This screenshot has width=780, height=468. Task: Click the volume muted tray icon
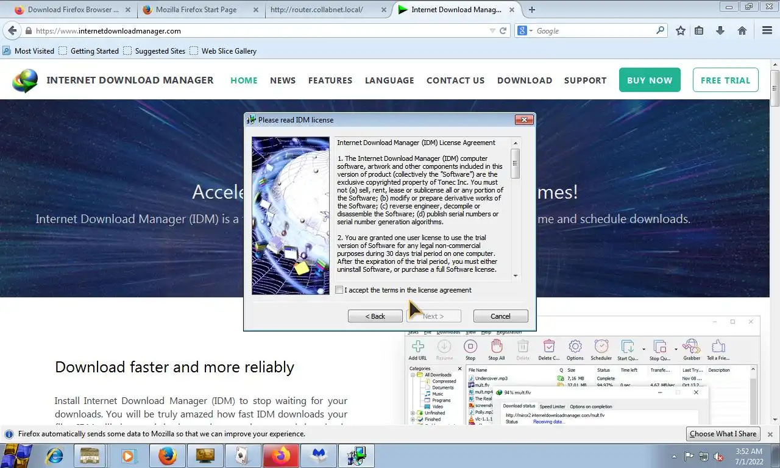719,456
